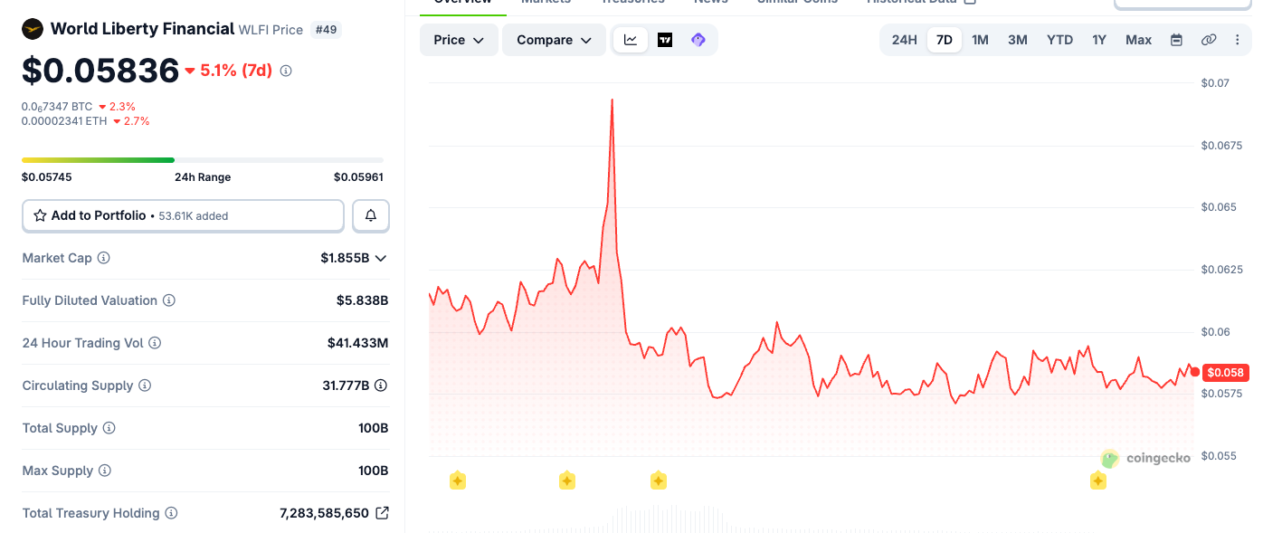Click the $1.855B market cap value

(x=345, y=258)
